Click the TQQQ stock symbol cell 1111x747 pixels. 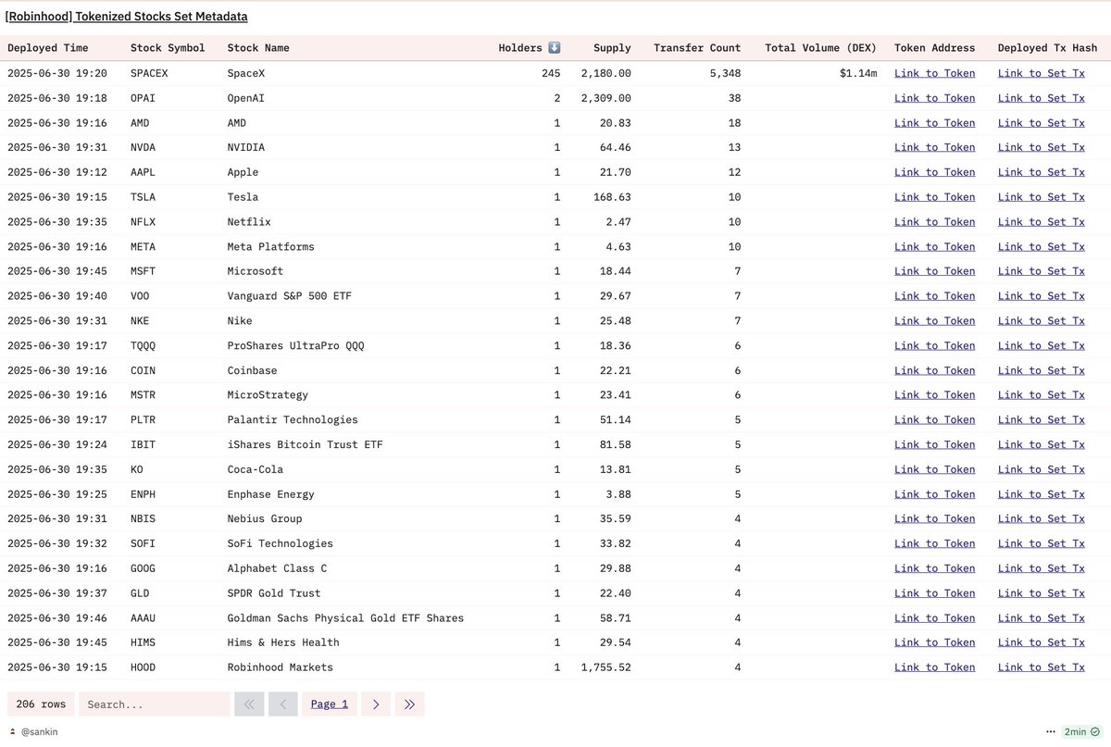click(x=143, y=346)
